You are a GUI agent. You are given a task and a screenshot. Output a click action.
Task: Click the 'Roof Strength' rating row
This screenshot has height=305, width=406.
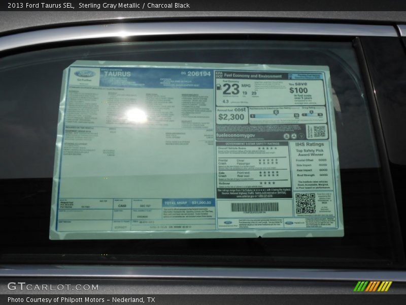[312, 175]
